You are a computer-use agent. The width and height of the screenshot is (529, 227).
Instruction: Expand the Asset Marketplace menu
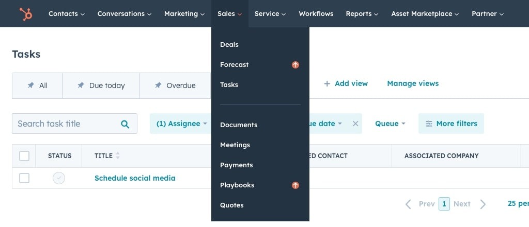425,14
